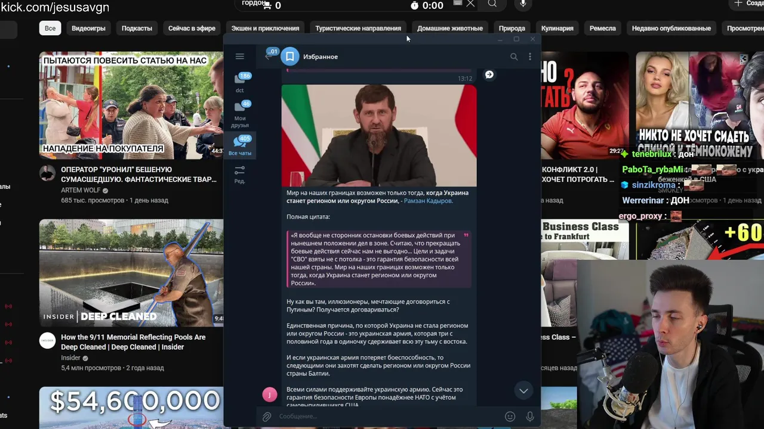
Task: Open the chat's three-dot options menu
Action: (x=529, y=57)
